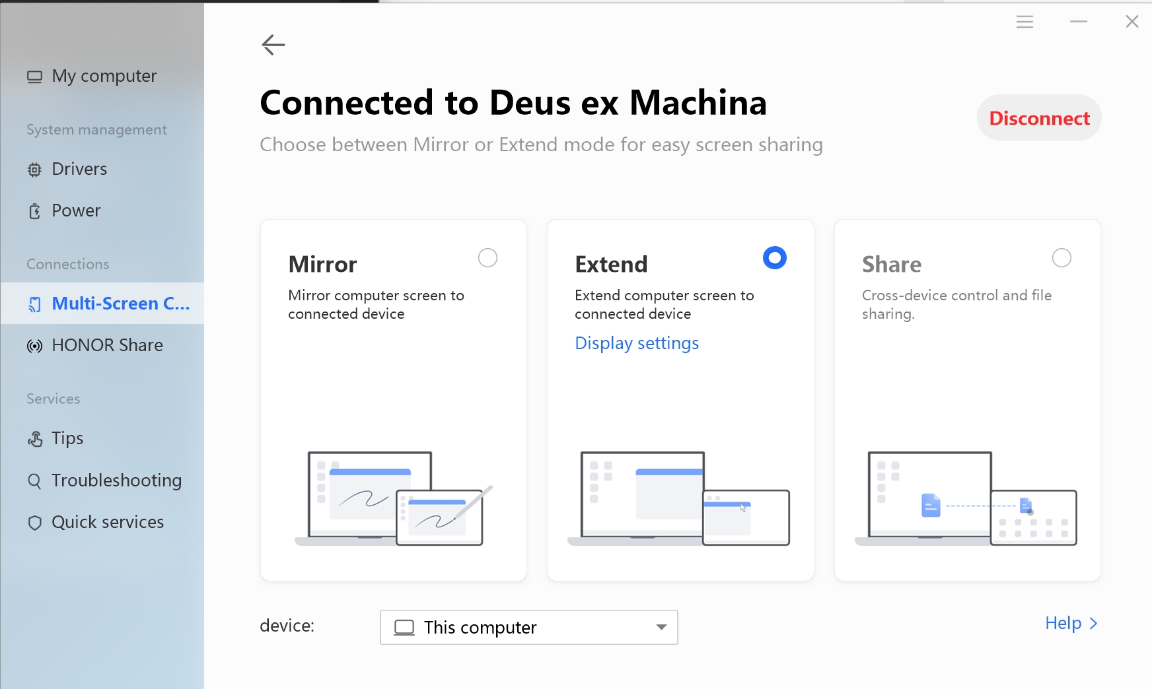
Task: Click the Disconnect button
Action: click(x=1039, y=118)
